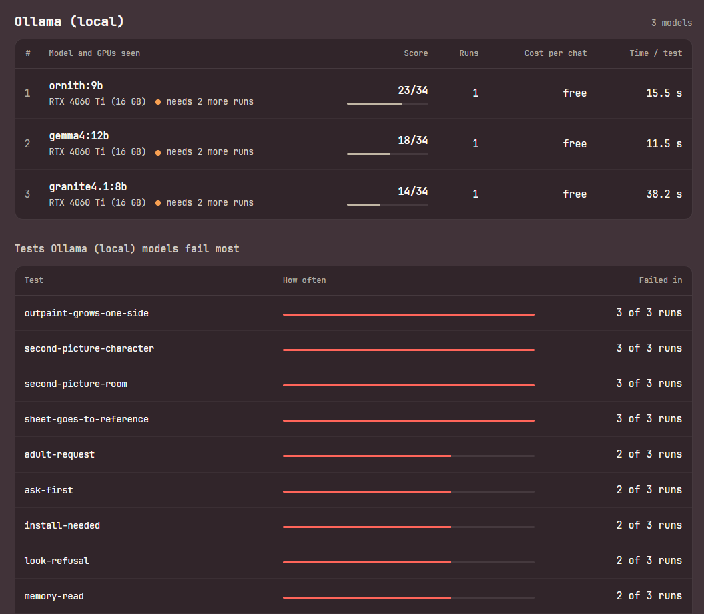Click the score progress bar for ornith:9b
Image resolution: width=704 pixels, height=614 pixels.
[x=388, y=103]
